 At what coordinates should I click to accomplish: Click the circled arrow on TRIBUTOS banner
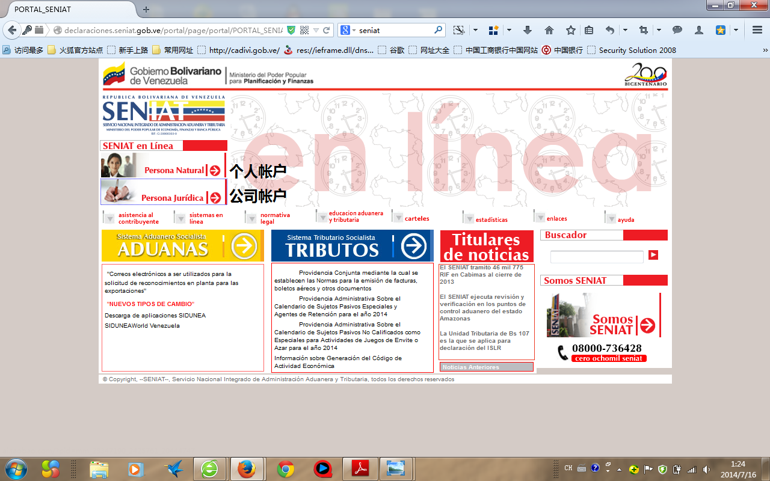pos(414,246)
